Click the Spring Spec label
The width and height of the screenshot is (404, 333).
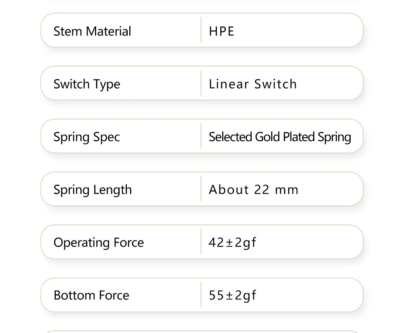[86, 137]
